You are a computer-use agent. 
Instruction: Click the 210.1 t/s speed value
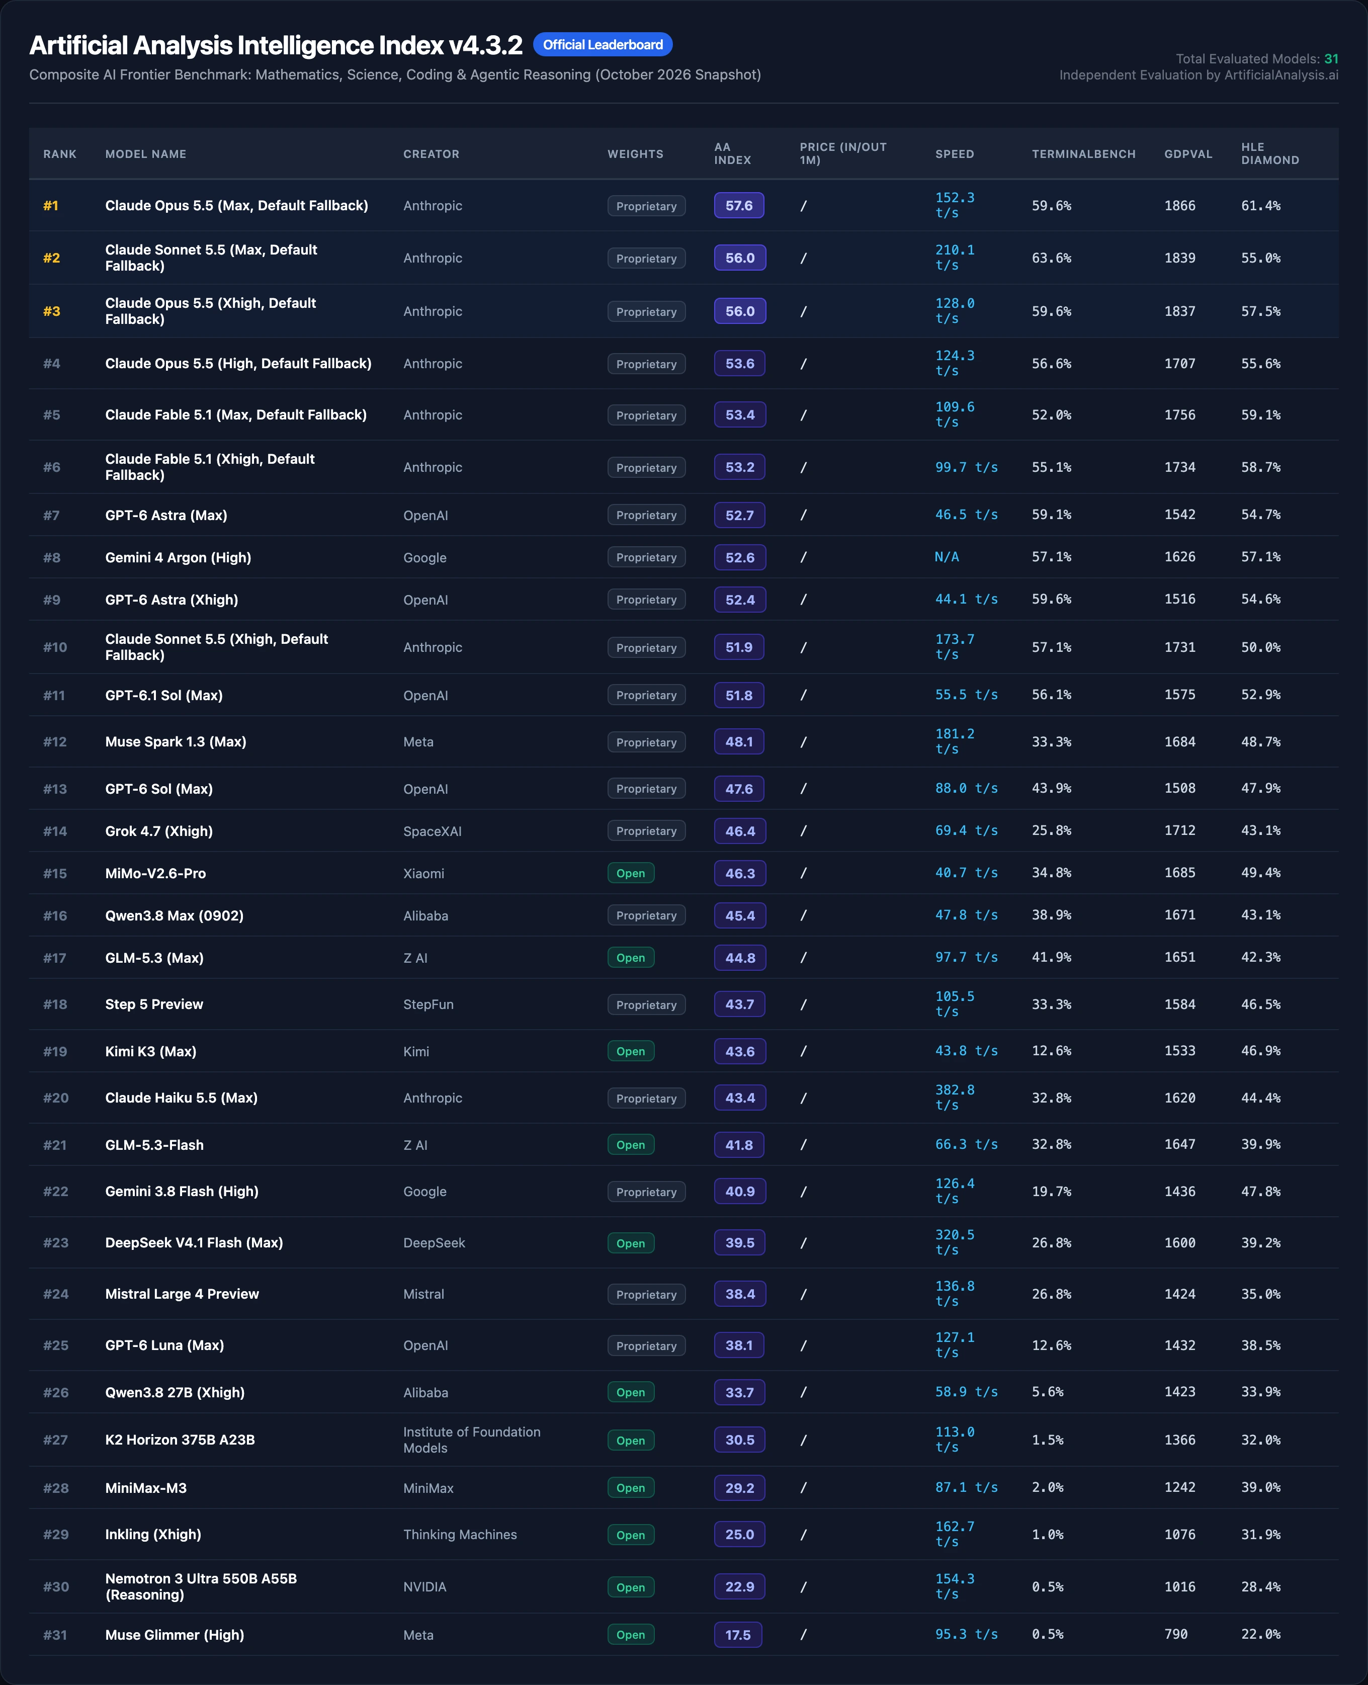(x=954, y=258)
